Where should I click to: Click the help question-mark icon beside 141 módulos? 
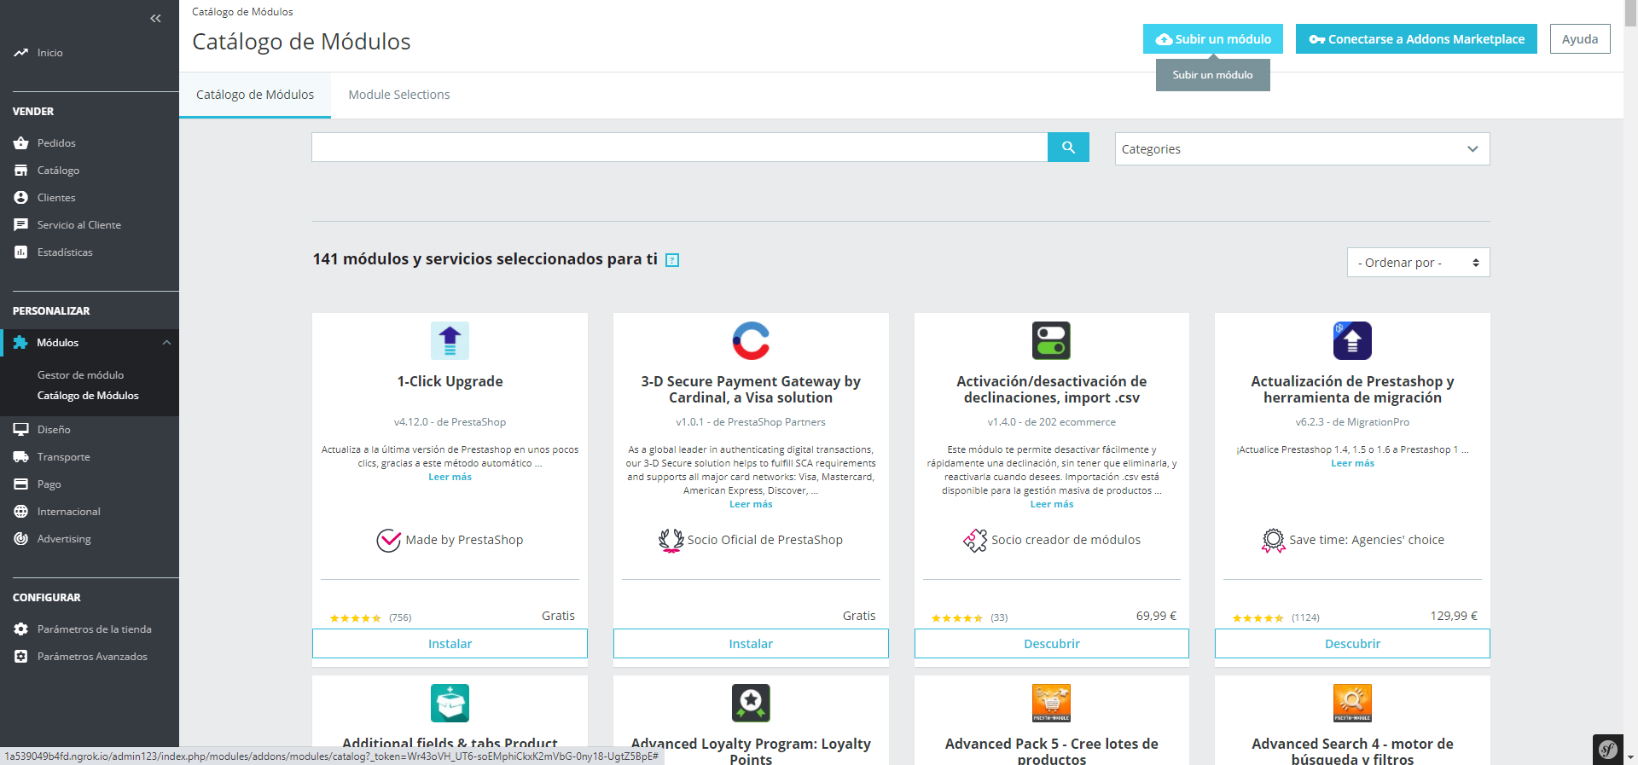pos(672,260)
